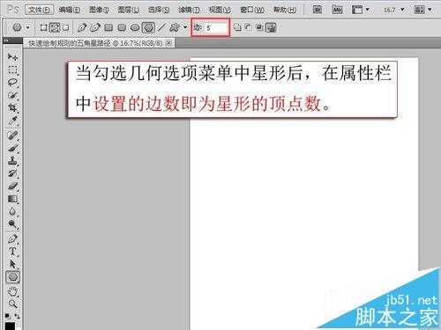Screen dimensions: 441x330
Task: Select the Clone Stamp tool
Action: (x=12, y=161)
